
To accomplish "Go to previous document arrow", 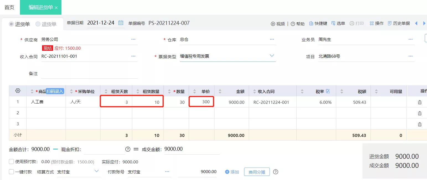I will coord(416,23).
